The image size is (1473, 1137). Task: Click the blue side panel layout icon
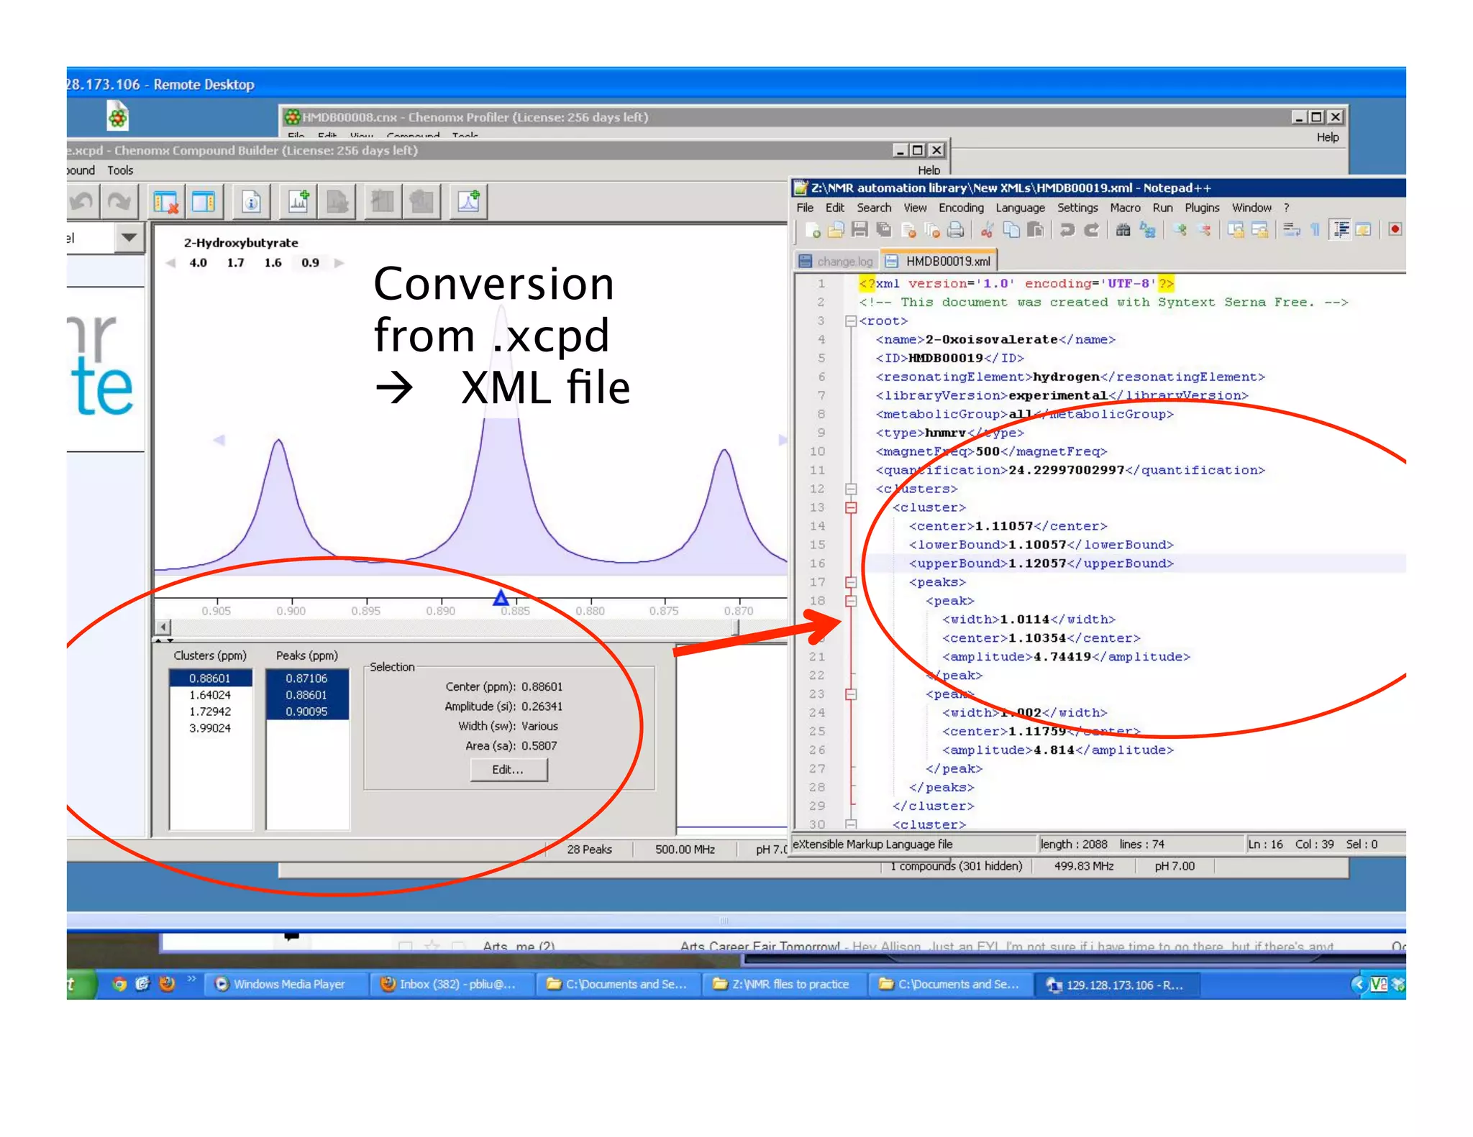[204, 202]
